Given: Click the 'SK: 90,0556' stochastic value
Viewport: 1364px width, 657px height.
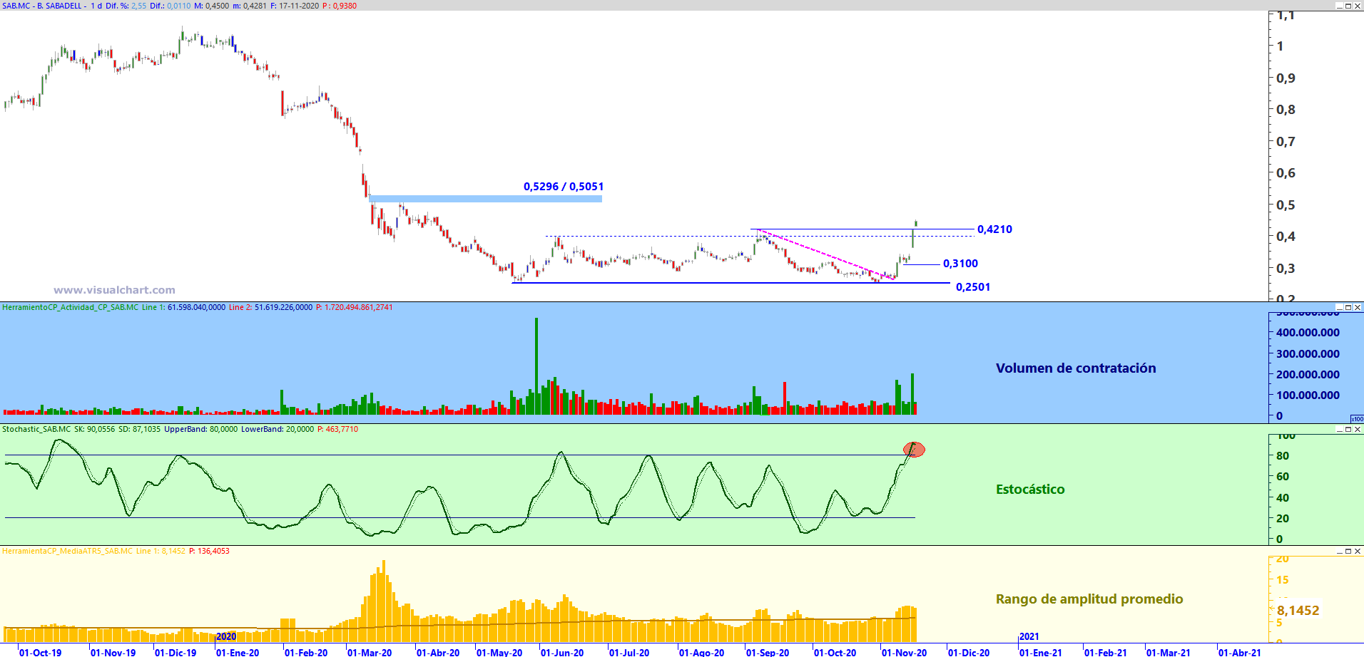Looking at the screenshot, I should (x=94, y=429).
